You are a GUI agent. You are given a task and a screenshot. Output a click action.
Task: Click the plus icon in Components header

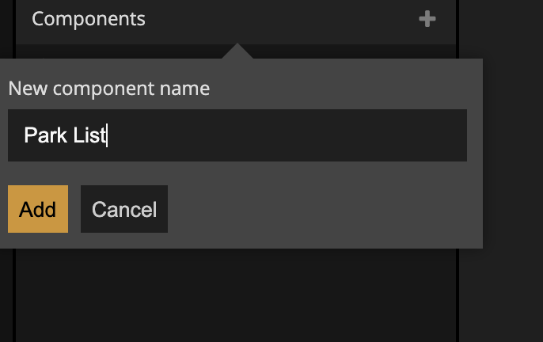pyautogui.click(x=427, y=19)
